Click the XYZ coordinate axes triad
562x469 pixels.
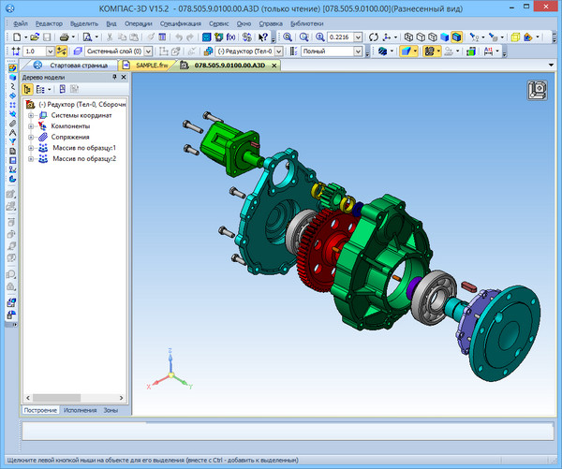(x=170, y=376)
